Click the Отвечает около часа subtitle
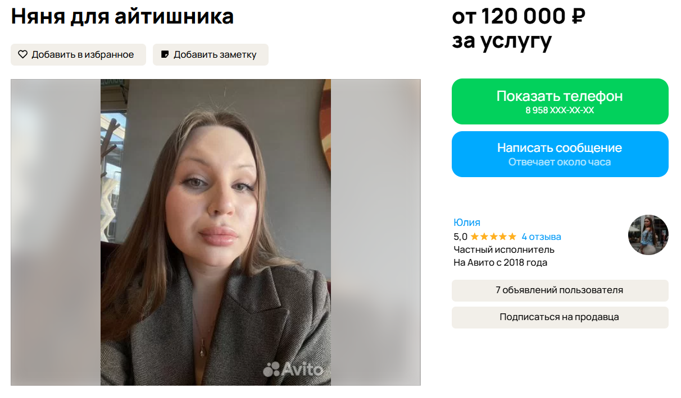The image size is (681, 398). (560, 162)
